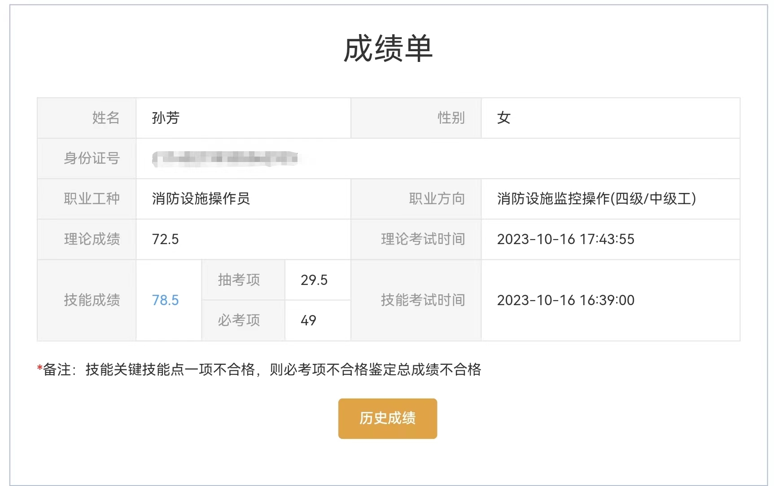Click the blurred ID number value
Viewport: 774px width, 486px height.
(x=225, y=158)
